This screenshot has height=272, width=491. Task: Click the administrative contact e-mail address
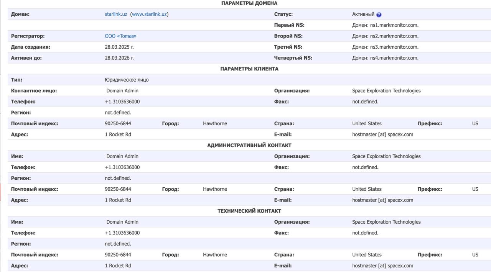[382, 200]
